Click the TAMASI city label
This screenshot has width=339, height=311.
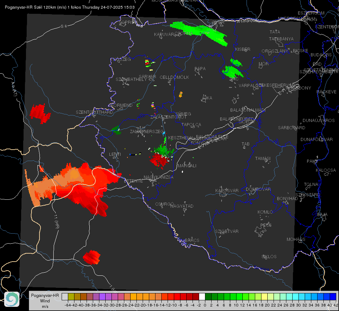coord(263,159)
